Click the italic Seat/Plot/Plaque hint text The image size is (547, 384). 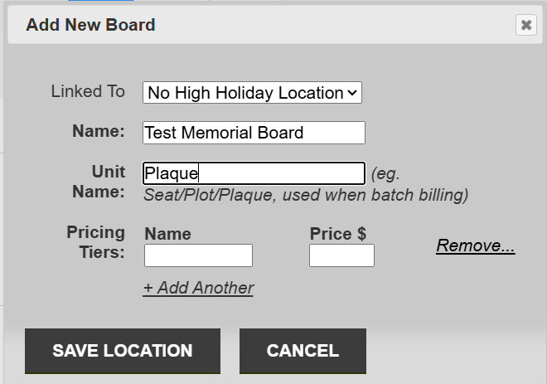click(x=307, y=196)
